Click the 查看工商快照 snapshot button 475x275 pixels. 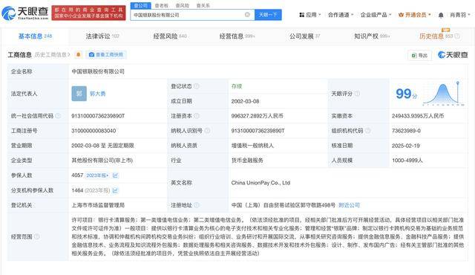106,54
